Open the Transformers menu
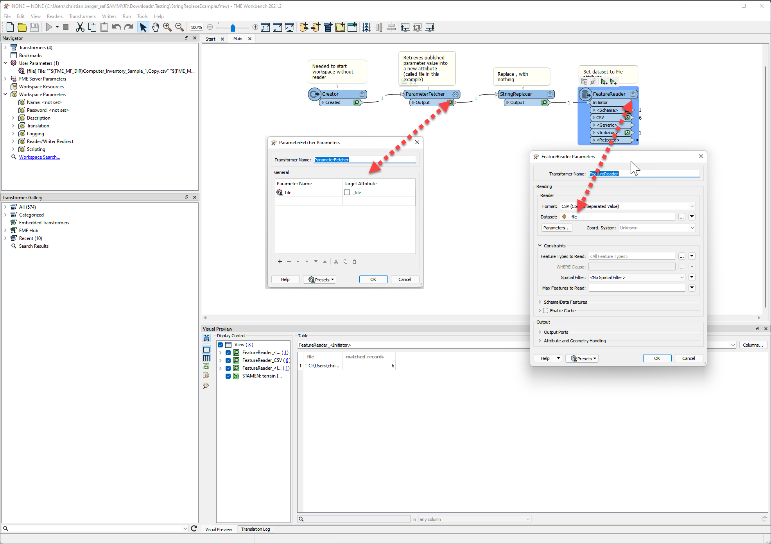This screenshot has height=544, width=771. (82, 16)
